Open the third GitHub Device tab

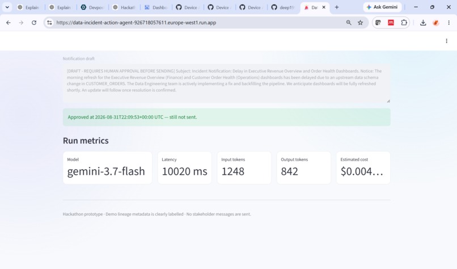pos(251,7)
